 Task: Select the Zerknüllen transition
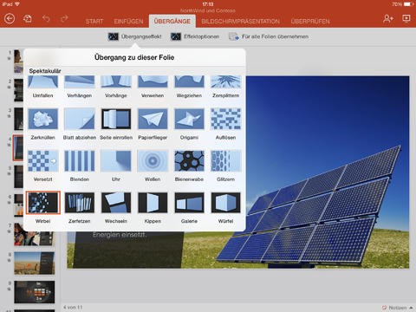point(42,124)
